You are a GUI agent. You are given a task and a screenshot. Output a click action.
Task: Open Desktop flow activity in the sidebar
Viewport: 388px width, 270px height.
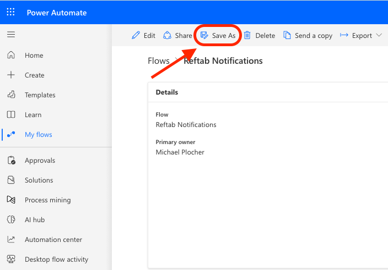click(56, 259)
